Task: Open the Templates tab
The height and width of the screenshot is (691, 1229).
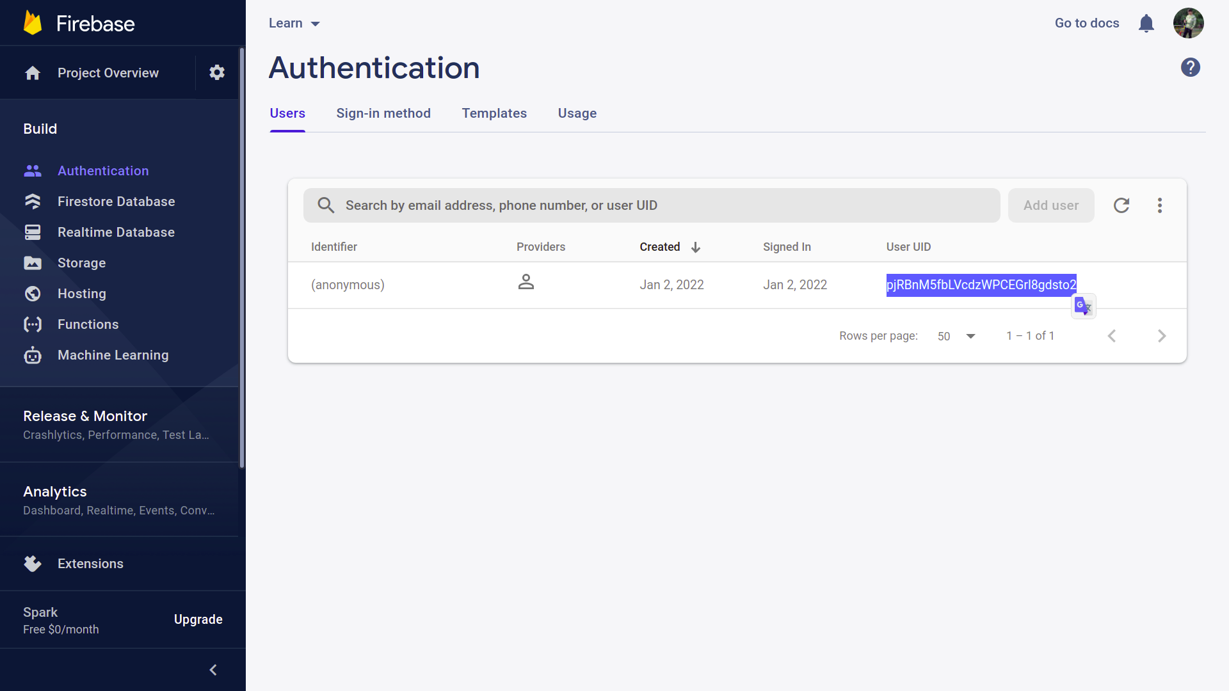Action: tap(494, 113)
